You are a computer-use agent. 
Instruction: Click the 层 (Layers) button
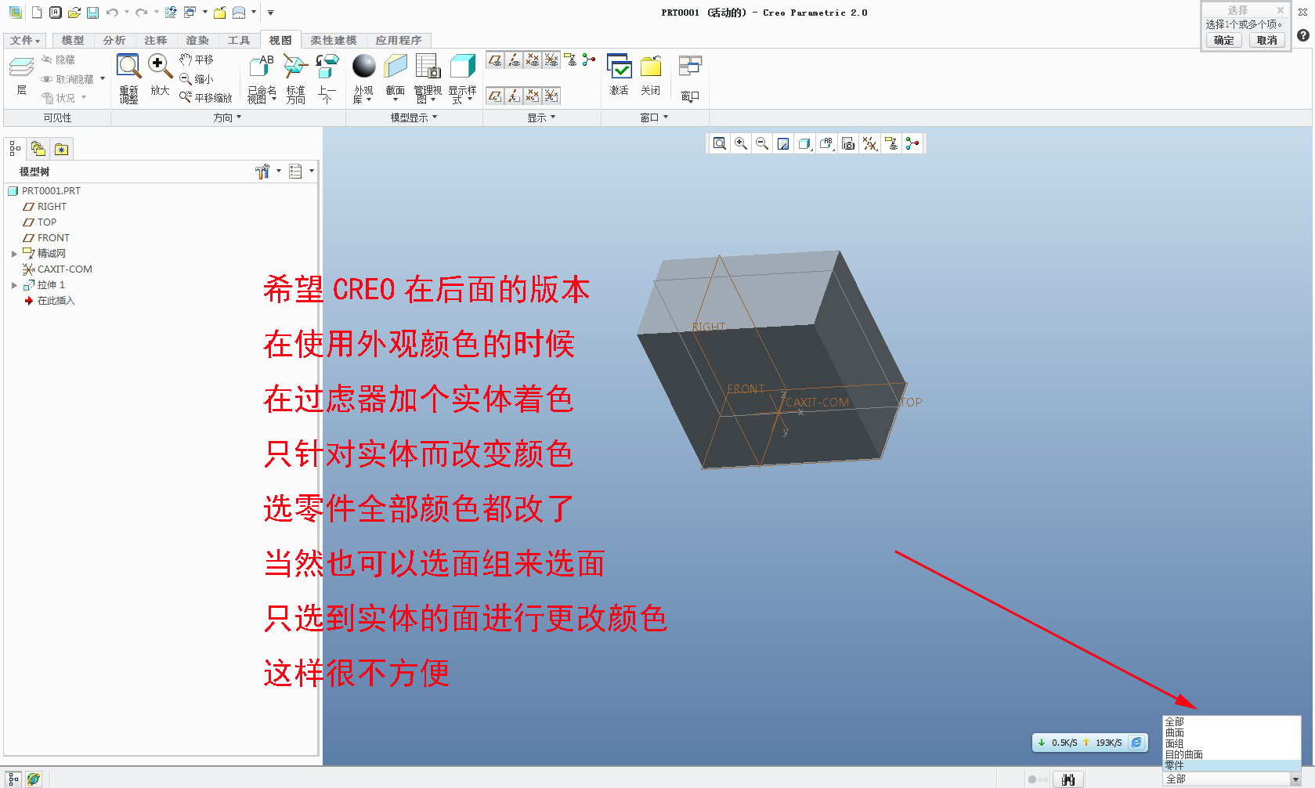click(x=21, y=75)
